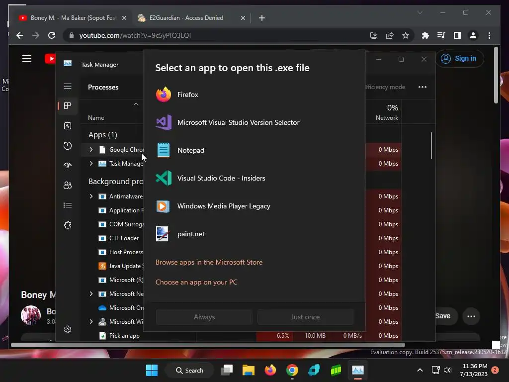Open Task Manager App history icon

(x=68, y=146)
